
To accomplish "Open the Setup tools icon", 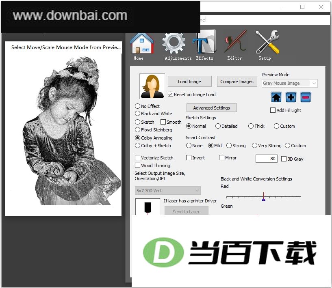I will tap(267, 42).
